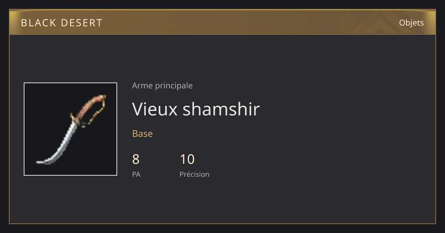Click the Base grade label

(x=142, y=134)
